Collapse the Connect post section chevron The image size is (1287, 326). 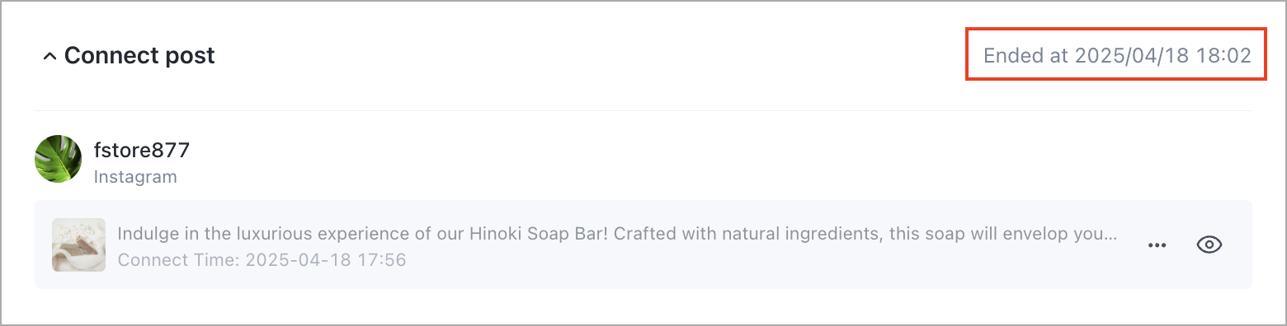(x=49, y=57)
